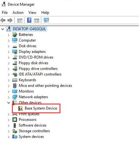This screenshot has height=147, width=139.
Task: Select the System devices label
Action: [x=31, y=137]
